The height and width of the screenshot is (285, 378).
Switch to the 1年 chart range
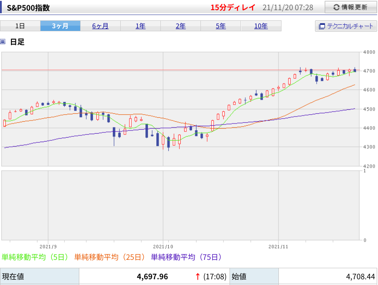point(141,26)
